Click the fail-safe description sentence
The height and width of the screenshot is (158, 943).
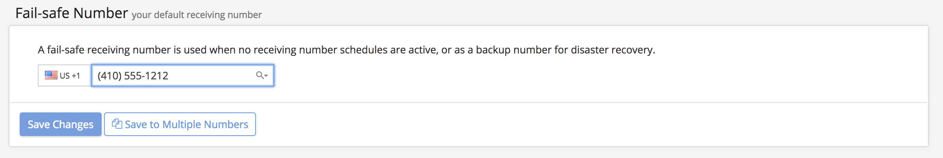[346, 50]
